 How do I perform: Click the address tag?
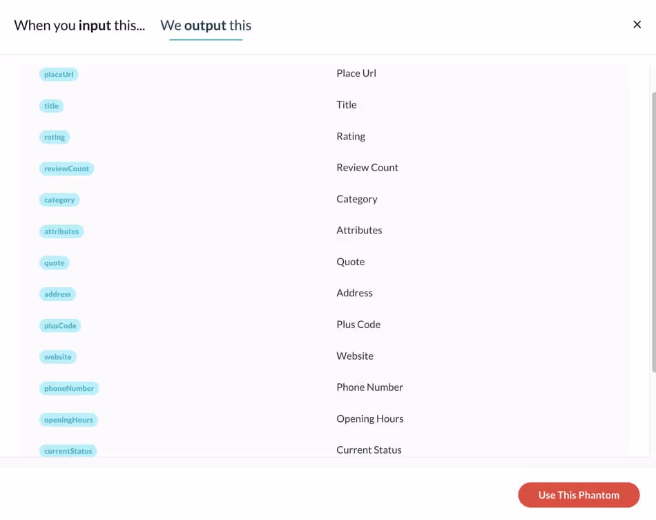pyautogui.click(x=58, y=294)
